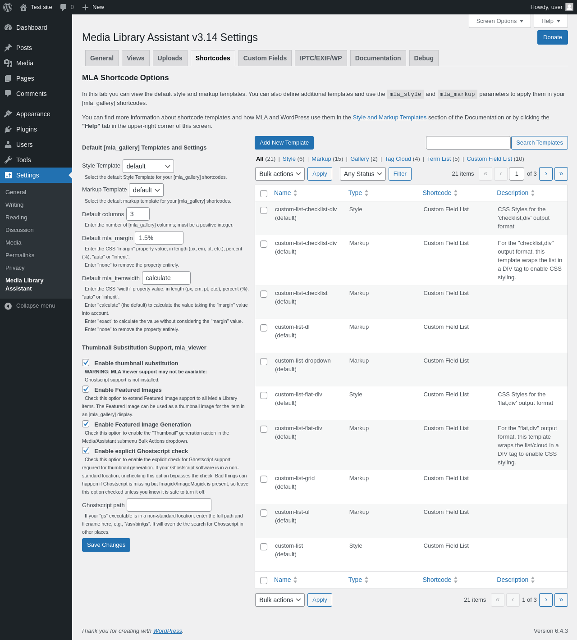This screenshot has height=640, width=577.
Task: Click the plus New icon in admin bar
Action: [85, 7]
